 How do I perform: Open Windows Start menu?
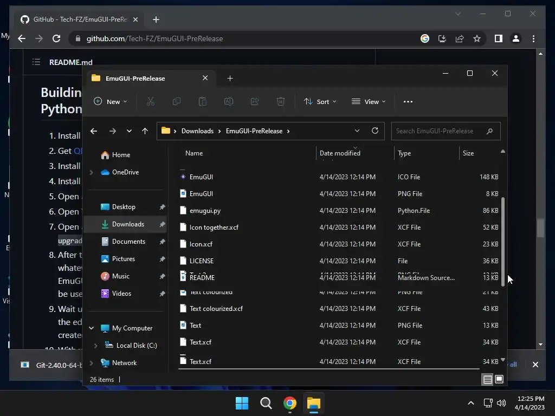(x=242, y=403)
